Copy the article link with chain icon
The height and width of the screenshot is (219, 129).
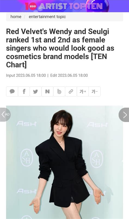71,91
